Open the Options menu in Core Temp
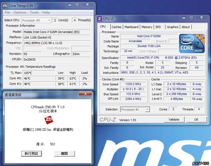This screenshot has height=166, width=211. tap(20, 13)
